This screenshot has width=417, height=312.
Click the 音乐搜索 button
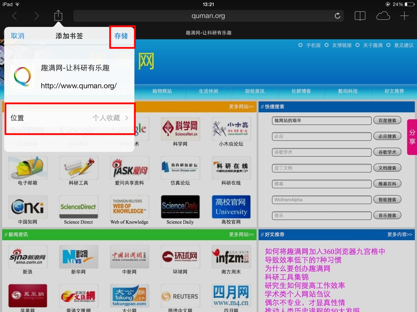point(387,215)
